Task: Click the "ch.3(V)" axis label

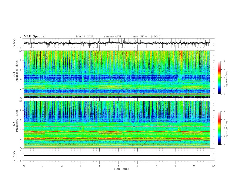Action: [x=15, y=156]
